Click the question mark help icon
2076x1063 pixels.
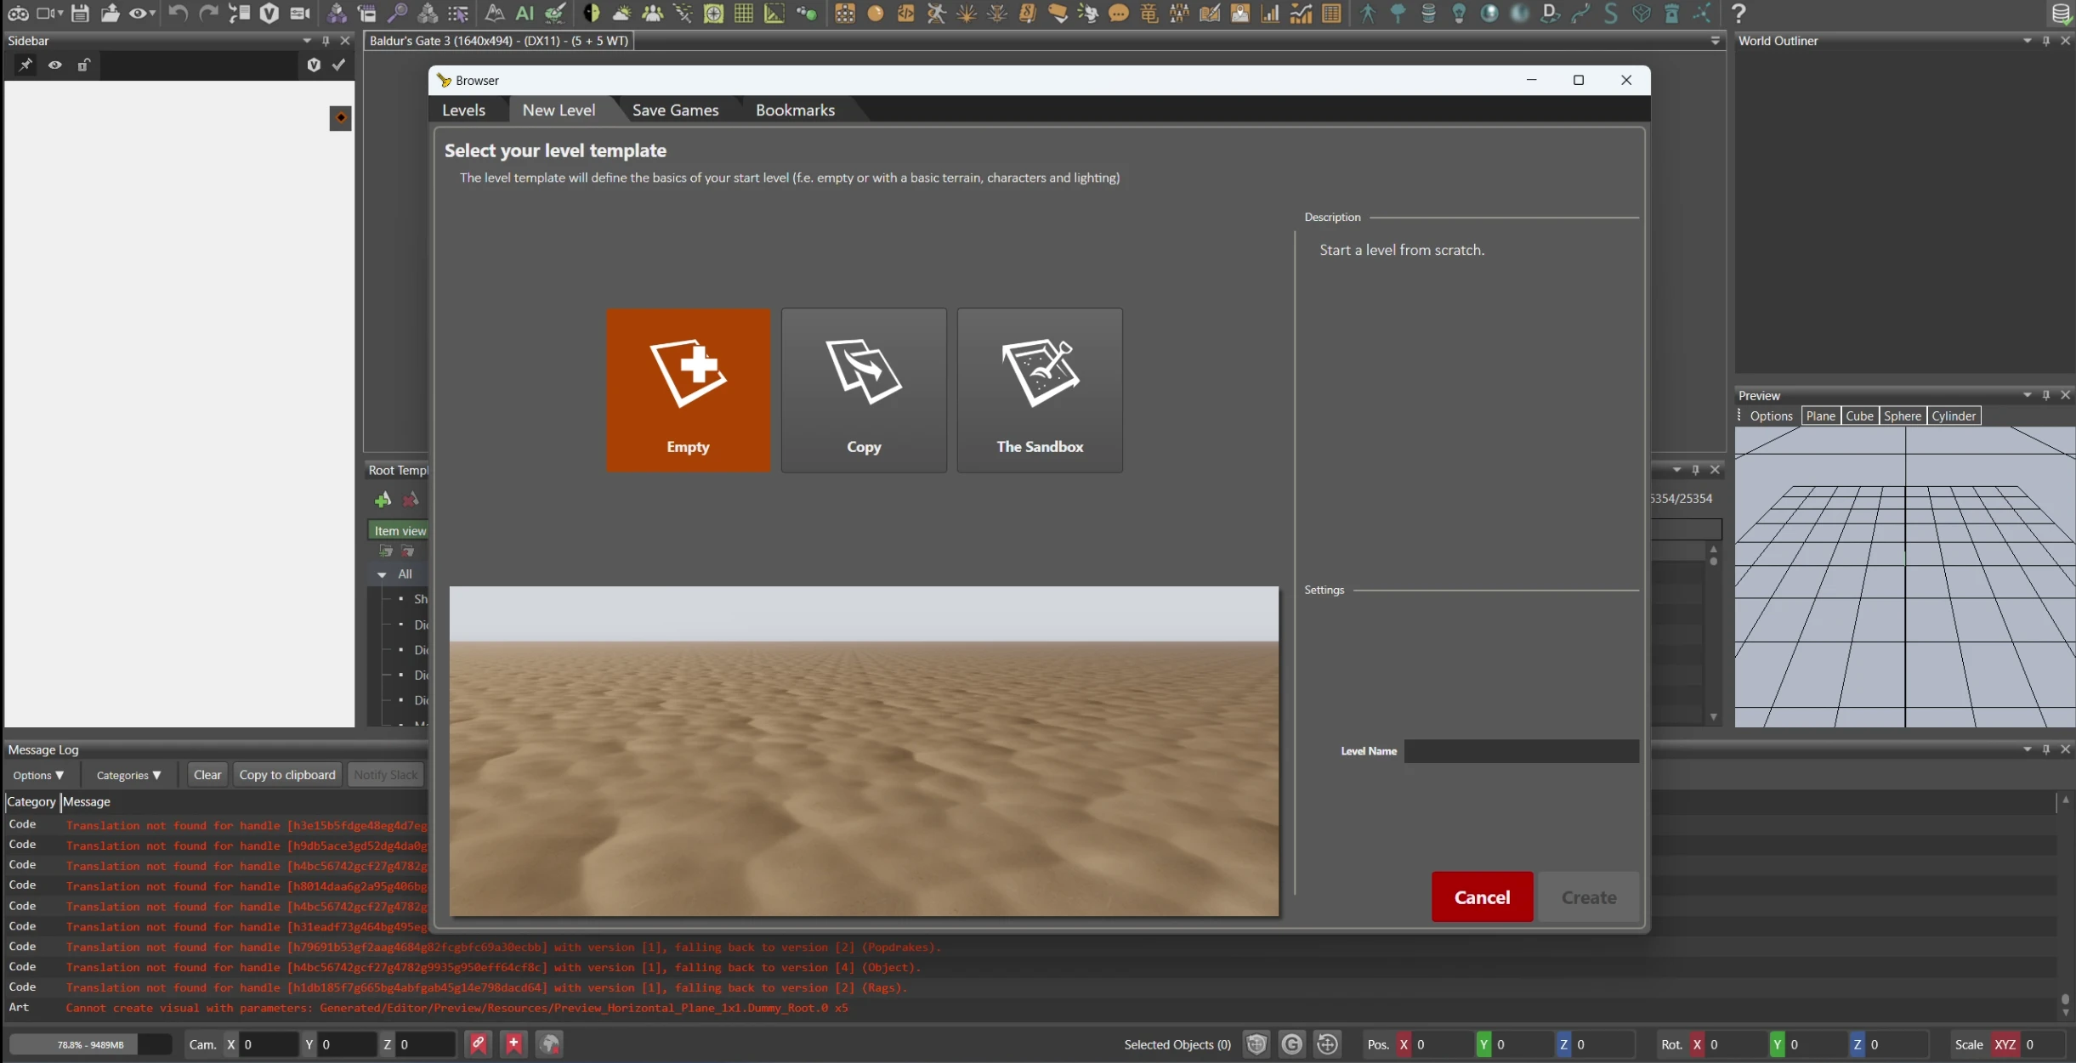click(1739, 13)
